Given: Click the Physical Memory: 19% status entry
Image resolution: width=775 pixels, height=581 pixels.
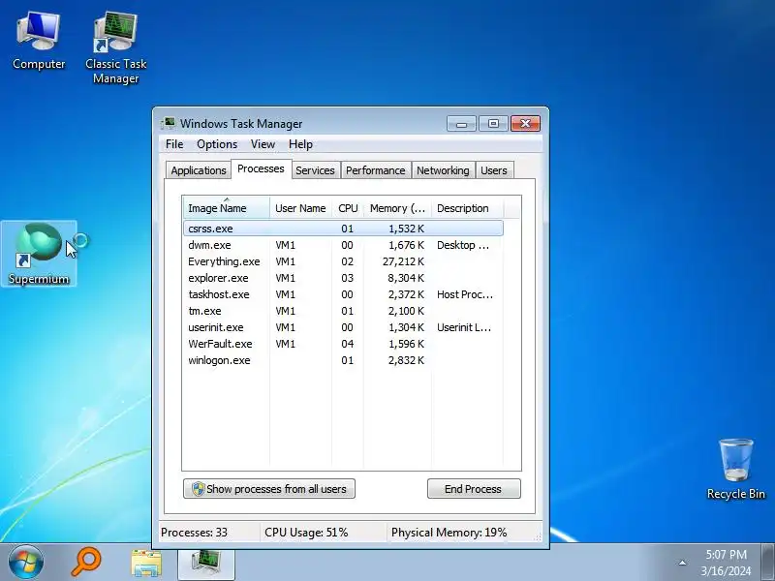Looking at the screenshot, I should (x=449, y=533).
